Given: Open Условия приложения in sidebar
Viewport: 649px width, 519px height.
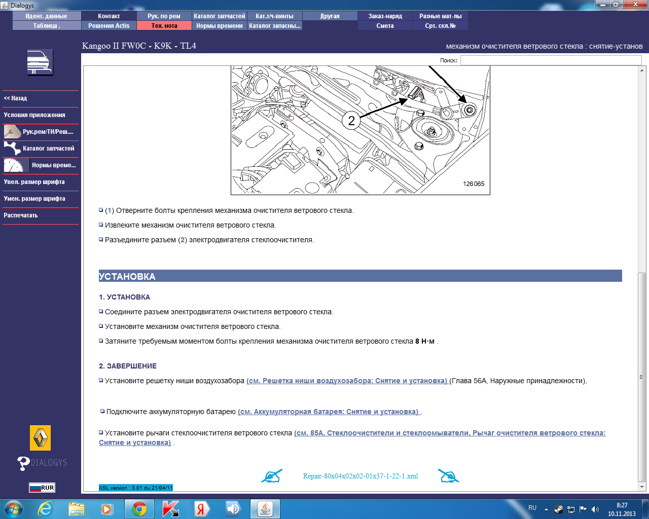Looking at the screenshot, I should click(x=41, y=115).
